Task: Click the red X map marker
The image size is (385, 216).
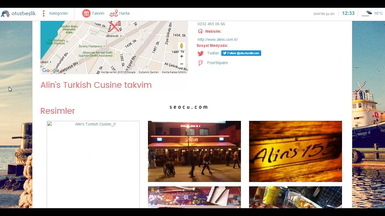Action: pyautogui.click(x=114, y=27)
